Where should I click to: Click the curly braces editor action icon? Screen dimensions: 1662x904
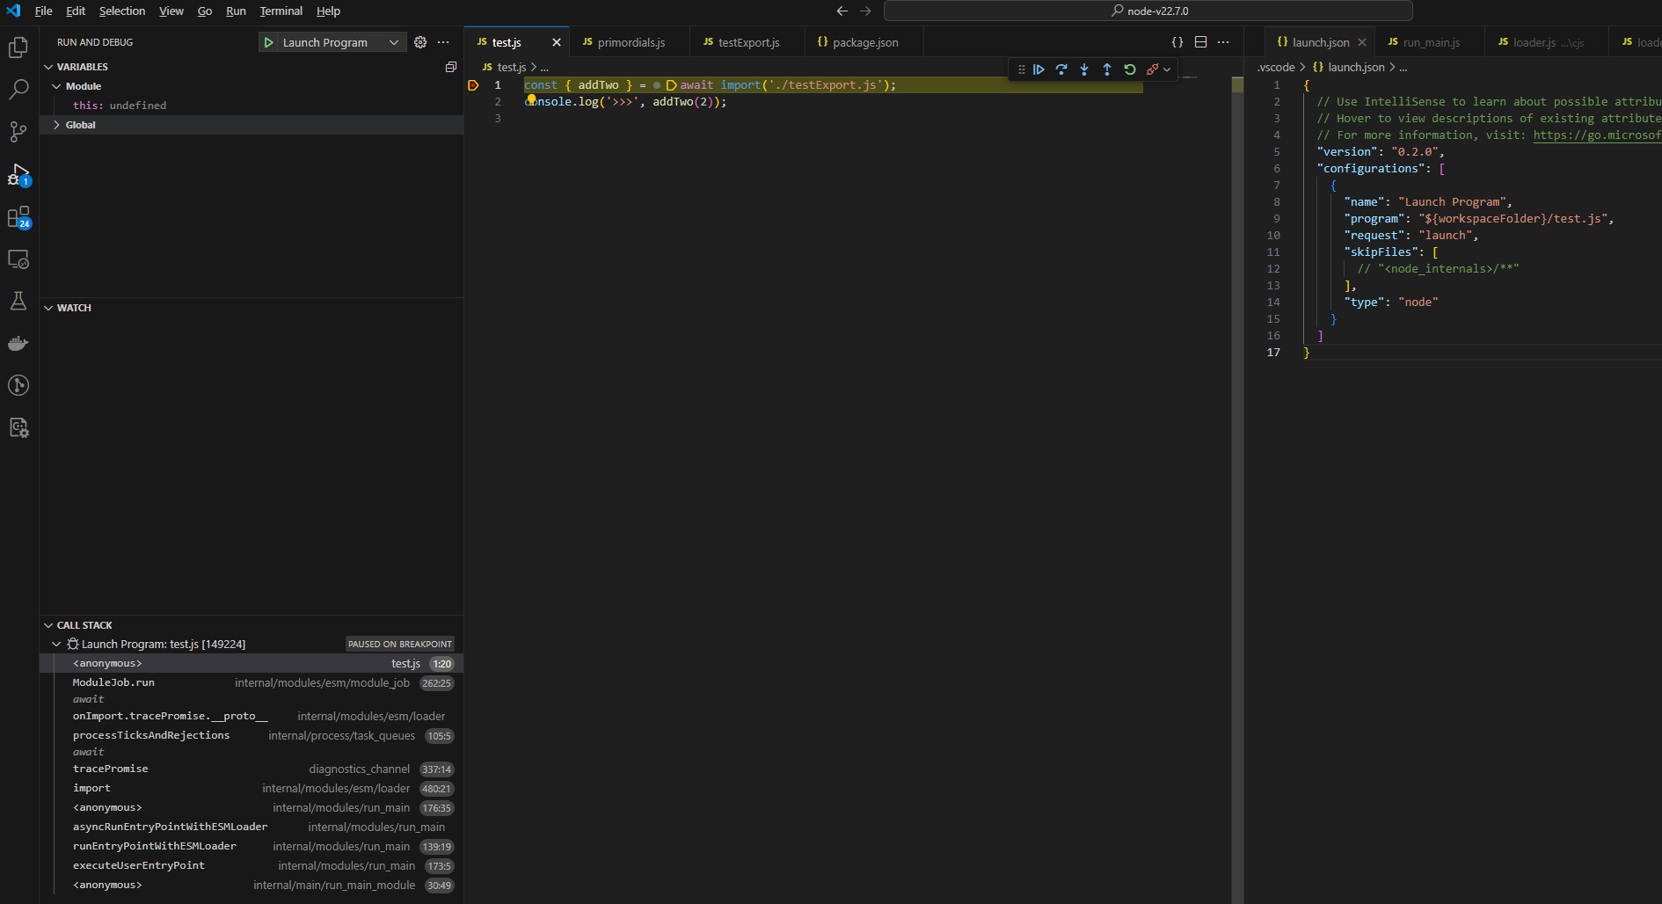tap(1177, 42)
